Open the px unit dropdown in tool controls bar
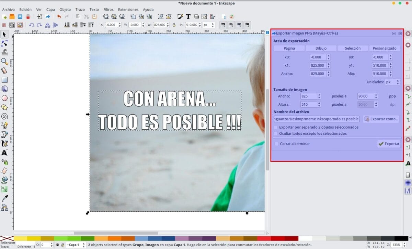Viewport: 412px width, 249px height. (209, 25)
